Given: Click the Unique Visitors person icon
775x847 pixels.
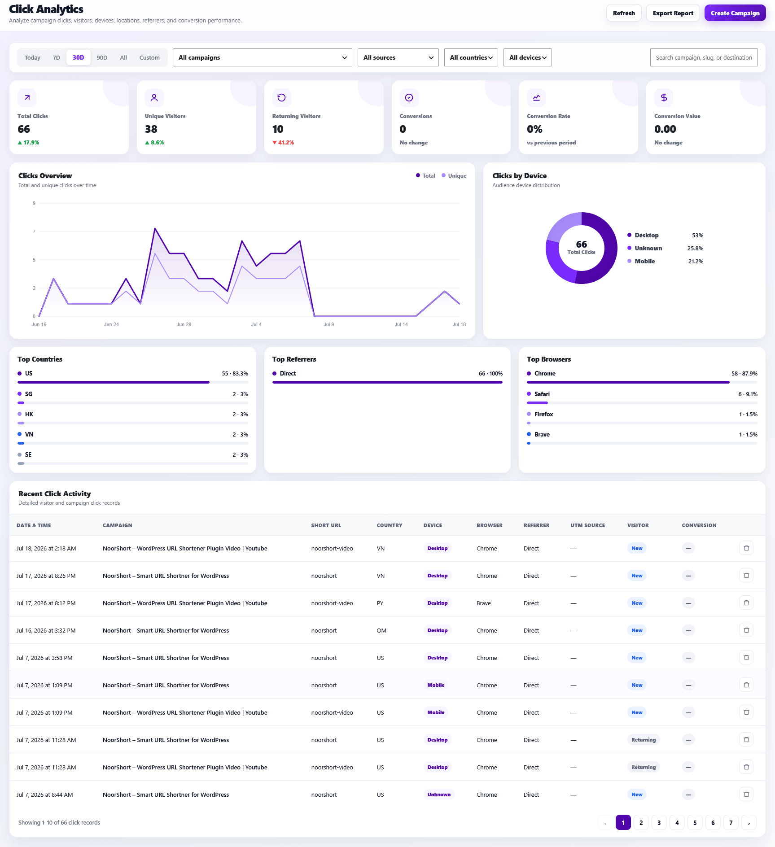Looking at the screenshot, I should pyautogui.click(x=154, y=97).
